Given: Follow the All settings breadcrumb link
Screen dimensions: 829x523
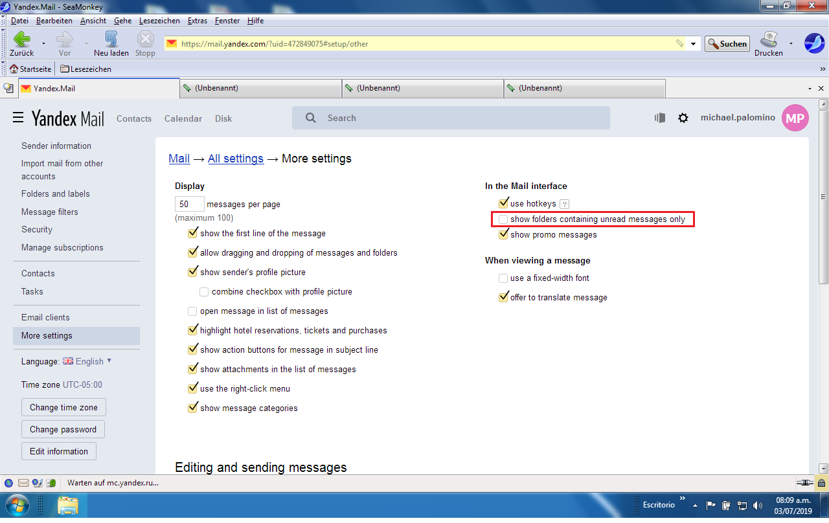Looking at the screenshot, I should (235, 159).
